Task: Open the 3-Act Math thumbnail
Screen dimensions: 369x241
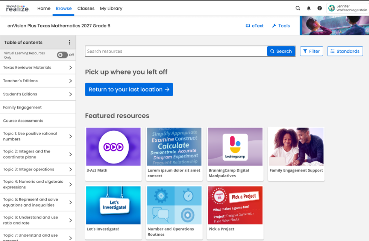Action: [x=114, y=147]
